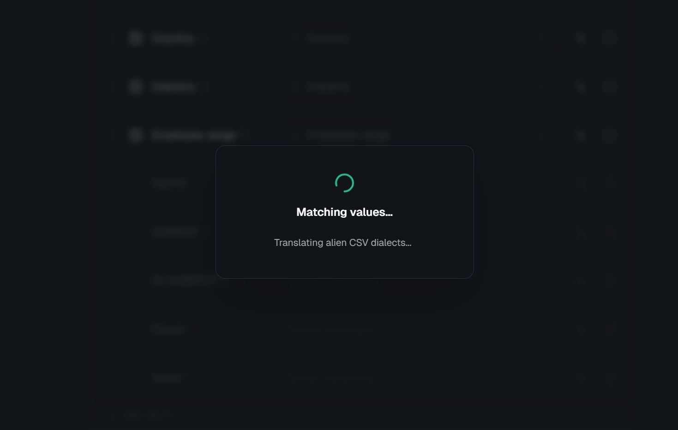The width and height of the screenshot is (678, 430).
Task: Click the square icon beside Country
Action: pos(135,38)
